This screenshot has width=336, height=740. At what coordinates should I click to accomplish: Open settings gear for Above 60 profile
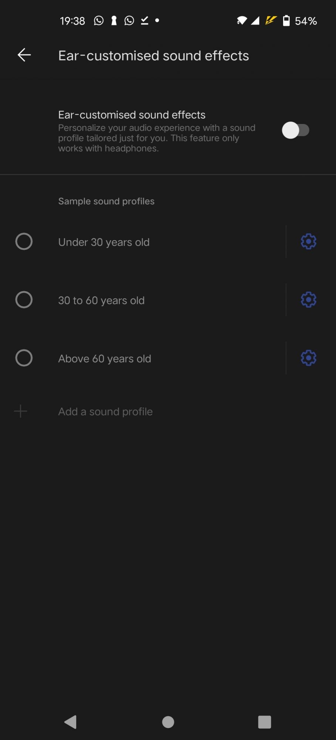(x=308, y=358)
